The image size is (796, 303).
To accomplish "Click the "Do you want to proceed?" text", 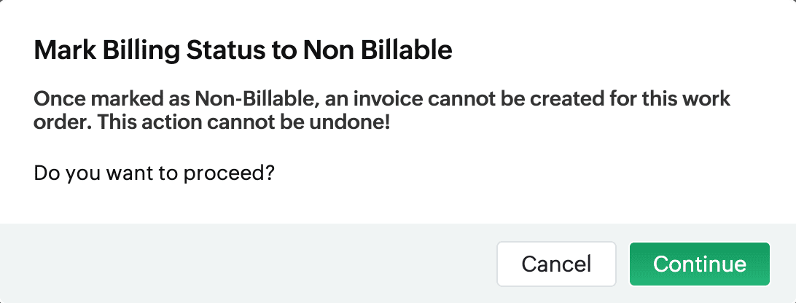I will click(x=154, y=175).
